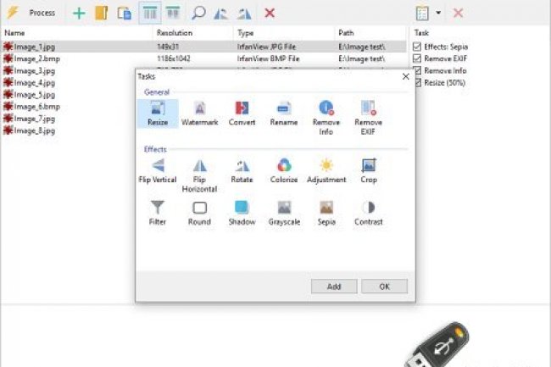This screenshot has height=367, width=551.
Task: Close the Tasks dialog
Action: [406, 76]
